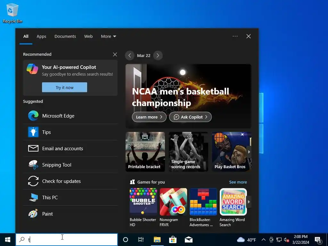Open Mail app from taskbar
328x246 pixels.
click(x=188, y=240)
